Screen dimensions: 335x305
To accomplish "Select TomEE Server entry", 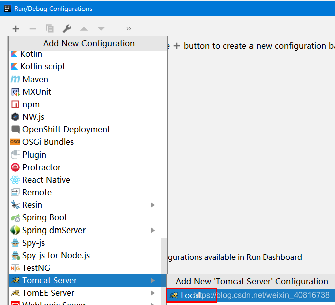I will tap(88, 293).
